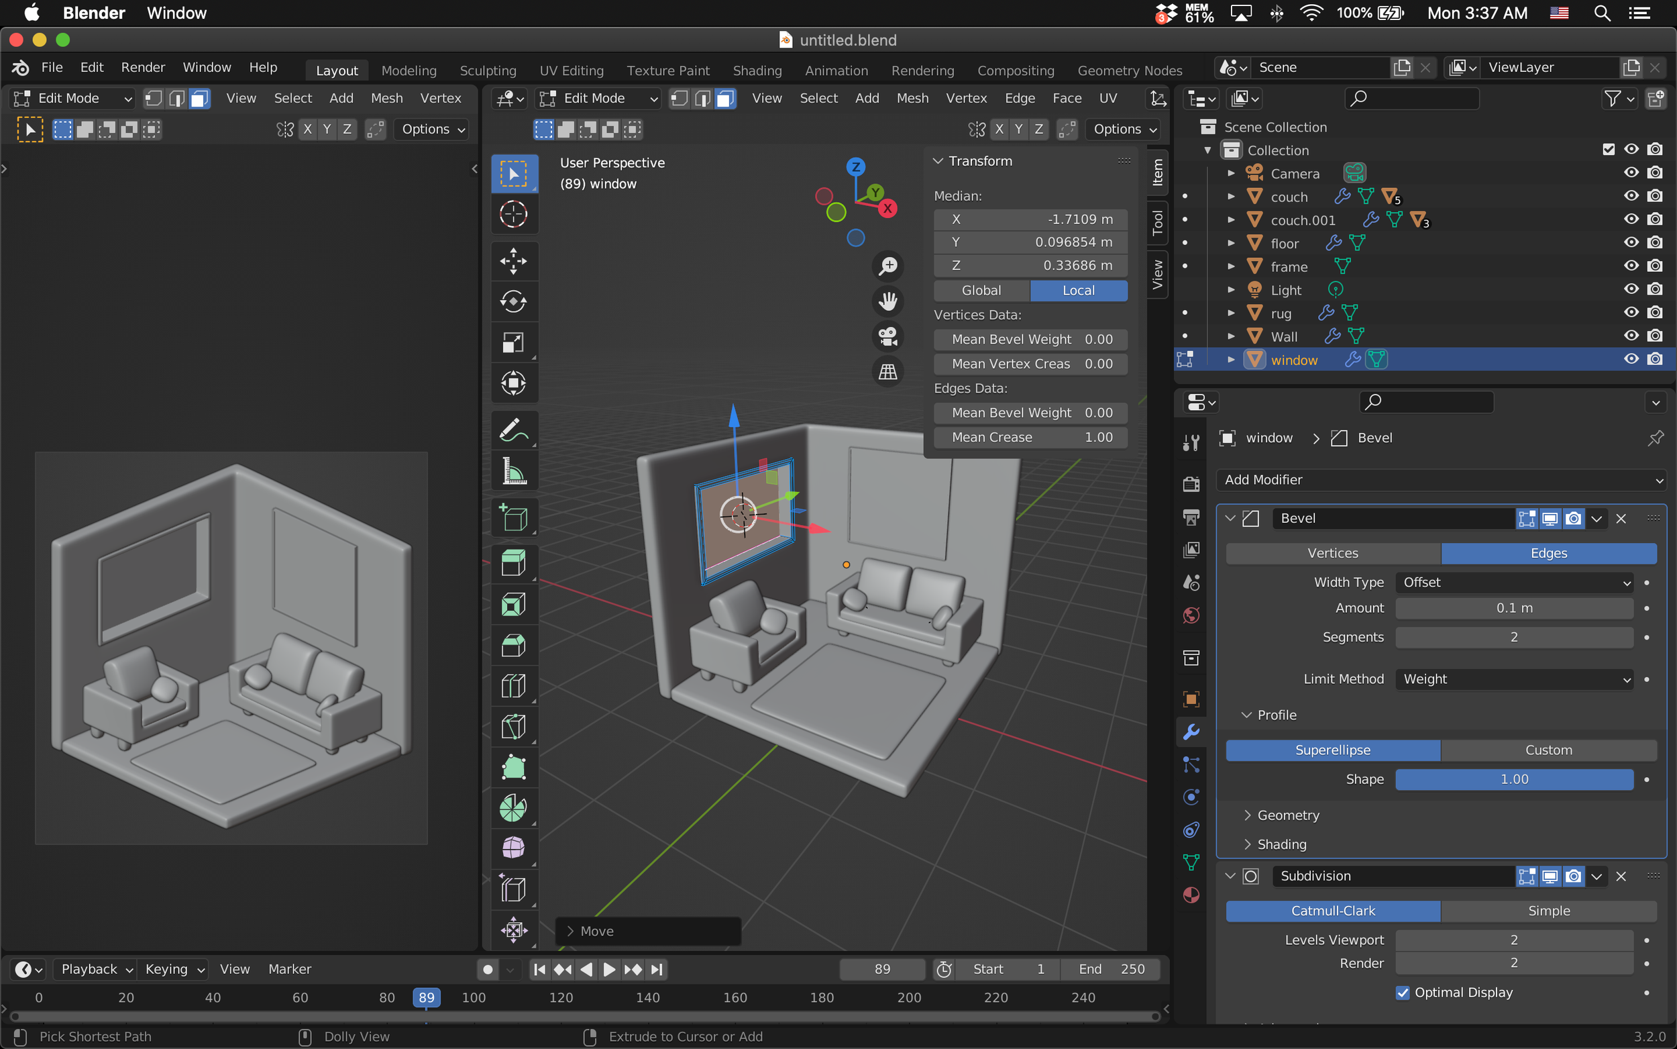Toggle Subdivision modifier render display
This screenshot has width=1677, height=1049.
[1574, 877]
